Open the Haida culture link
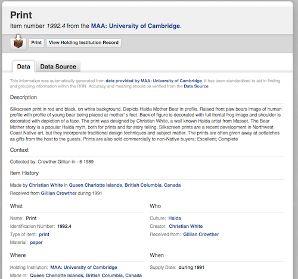The image size is (298, 279). (x=175, y=218)
